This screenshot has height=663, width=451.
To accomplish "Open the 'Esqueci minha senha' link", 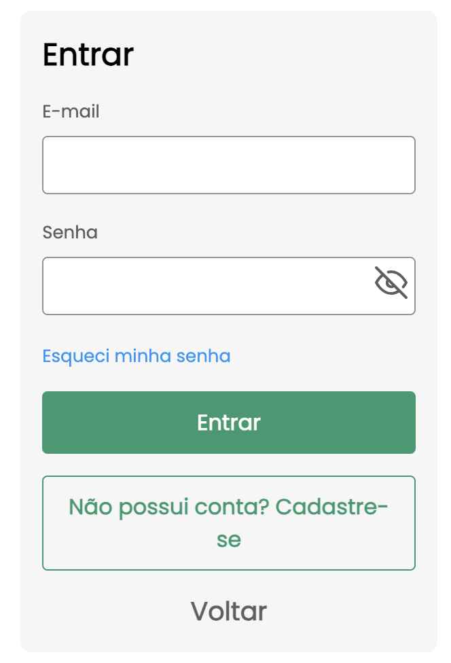I will (x=136, y=356).
